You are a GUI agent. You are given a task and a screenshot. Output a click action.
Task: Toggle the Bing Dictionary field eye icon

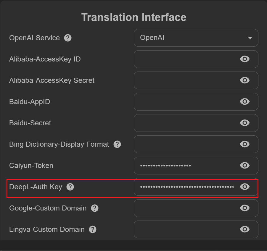(245, 144)
